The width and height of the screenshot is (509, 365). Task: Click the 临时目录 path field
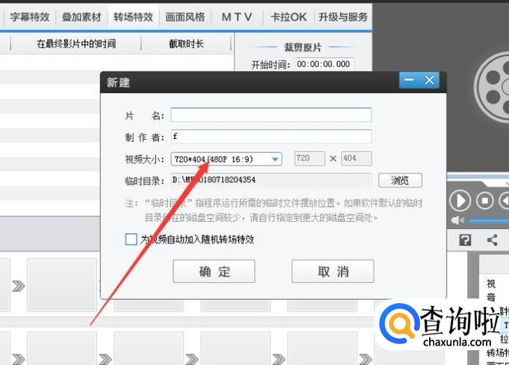tap(271, 180)
